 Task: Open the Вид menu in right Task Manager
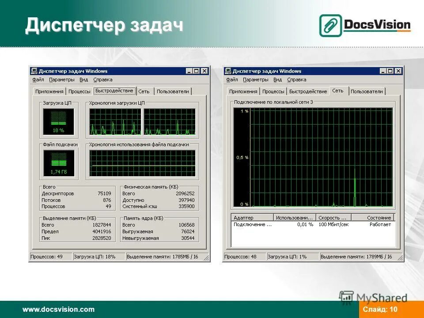277,79
